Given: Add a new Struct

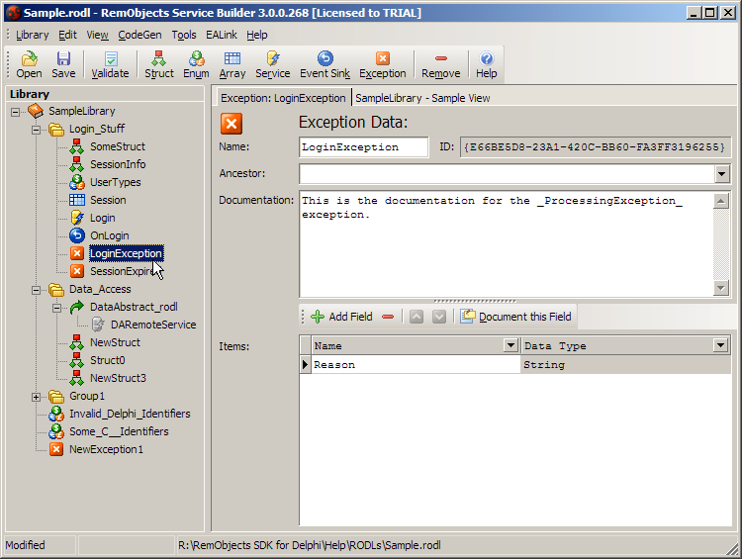Looking at the screenshot, I should (159, 64).
